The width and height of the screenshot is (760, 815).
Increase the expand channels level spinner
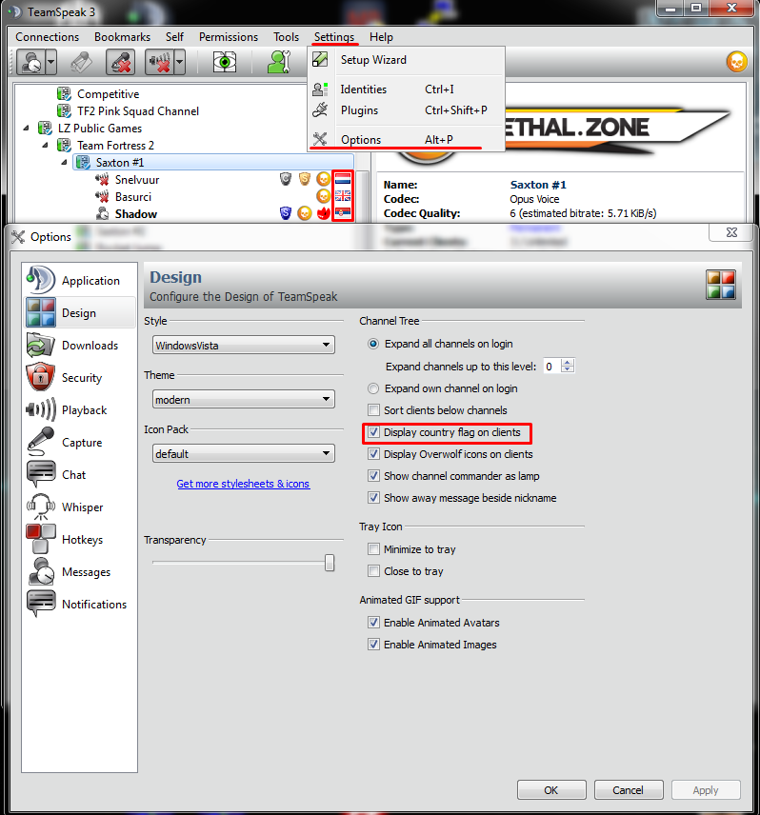pos(568,363)
